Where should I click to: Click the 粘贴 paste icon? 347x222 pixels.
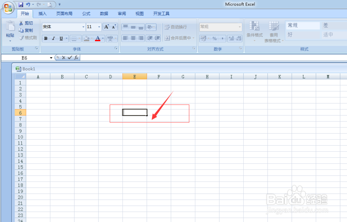(10, 26)
